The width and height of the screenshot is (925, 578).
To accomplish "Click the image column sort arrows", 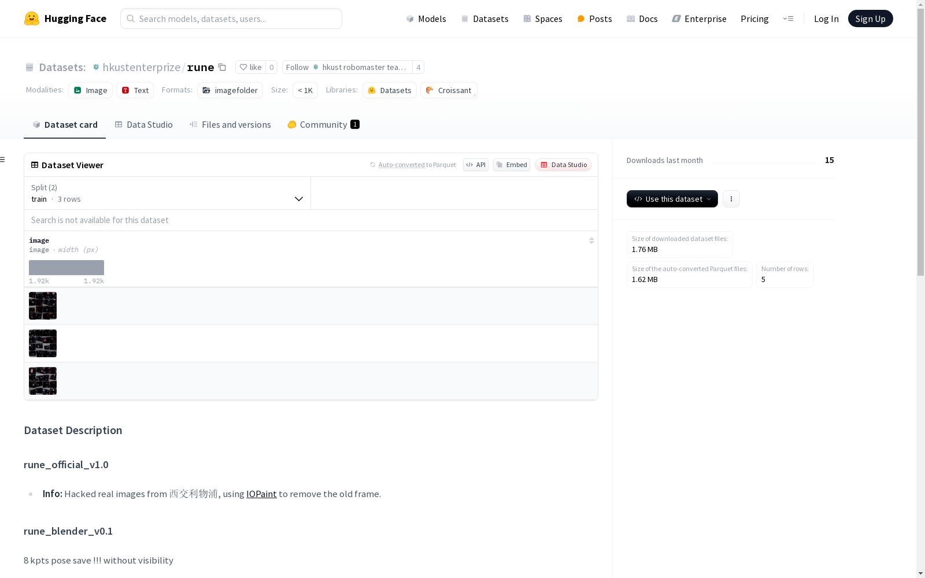I will pos(591,240).
